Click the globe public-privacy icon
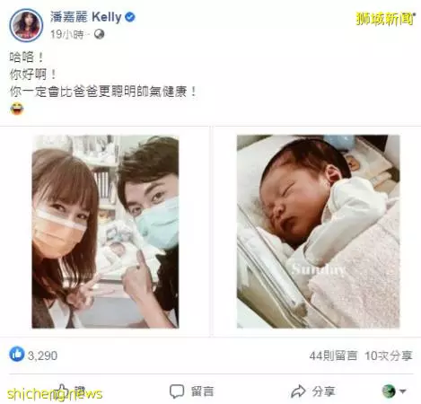The width and height of the screenshot is (421, 404). pyautogui.click(x=99, y=34)
